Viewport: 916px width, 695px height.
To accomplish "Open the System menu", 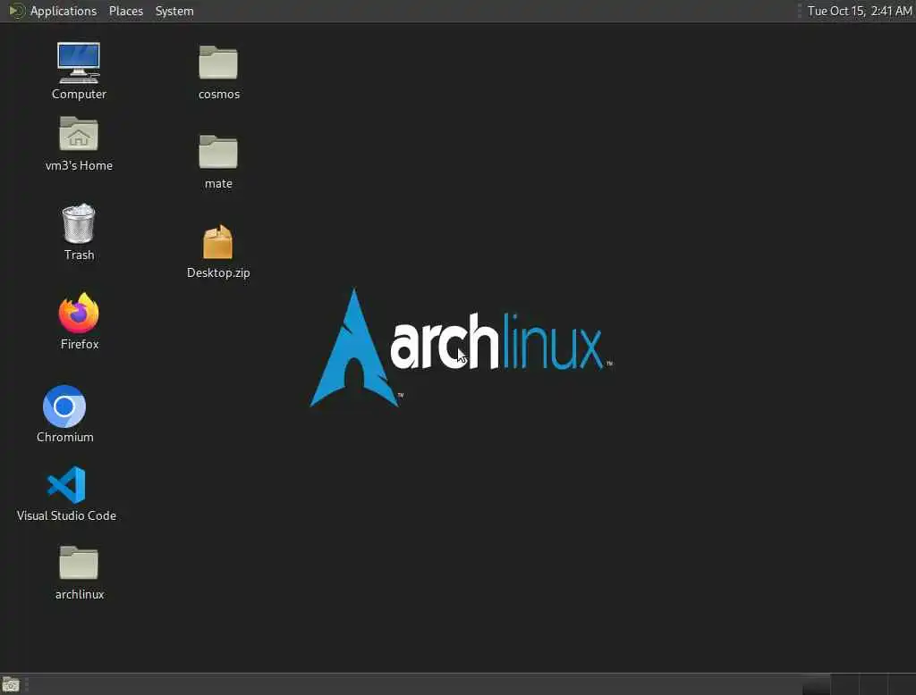I will [174, 11].
